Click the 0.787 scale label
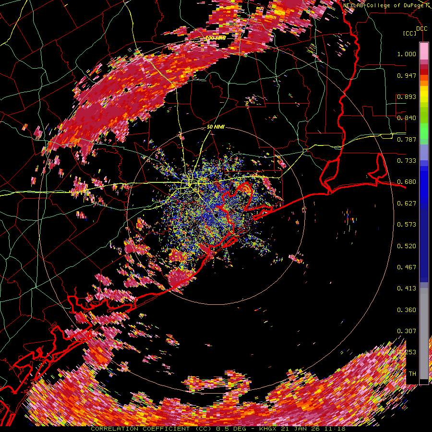 pos(407,139)
